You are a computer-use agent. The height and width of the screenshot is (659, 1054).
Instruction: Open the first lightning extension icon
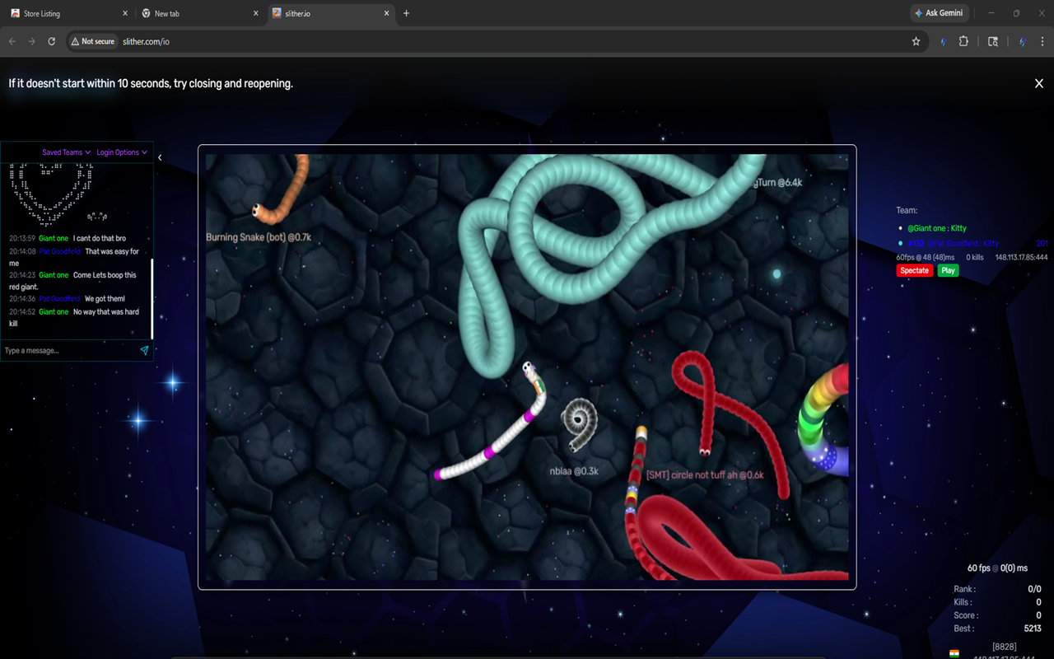coord(943,41)
